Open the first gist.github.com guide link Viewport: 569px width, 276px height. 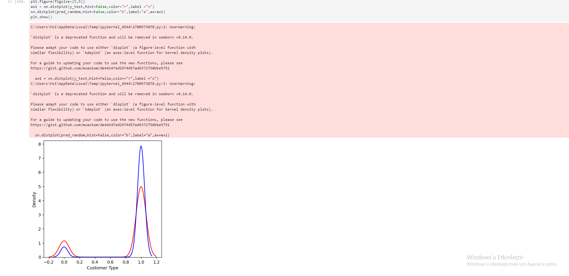(100, 68)
